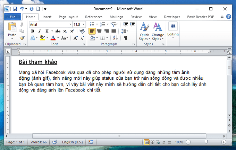Expand the Editing group dropdown
The width and height of the screenshot is (236, 150).
pyautogui.click(x=173, y=30)
